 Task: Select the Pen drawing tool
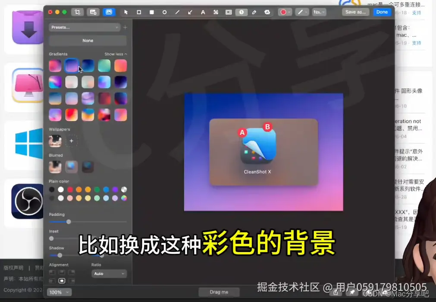[254, 12]
